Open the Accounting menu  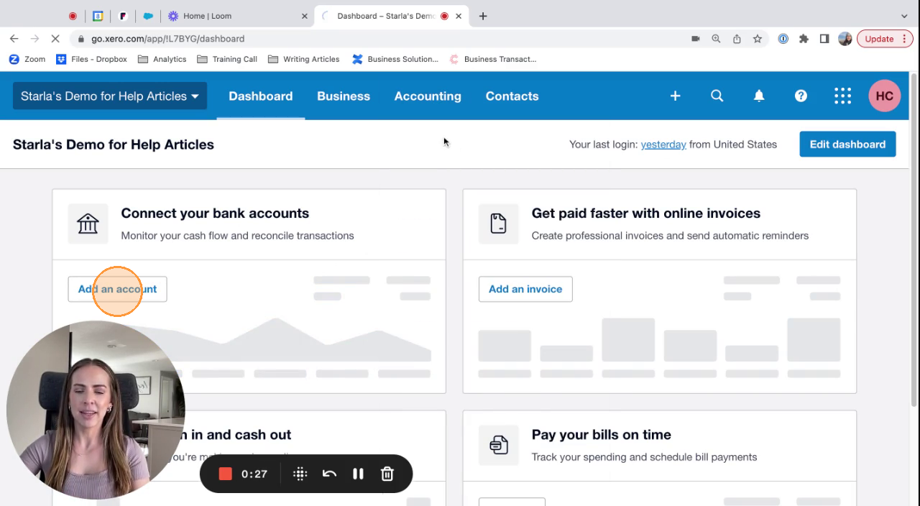coord(428,96)
